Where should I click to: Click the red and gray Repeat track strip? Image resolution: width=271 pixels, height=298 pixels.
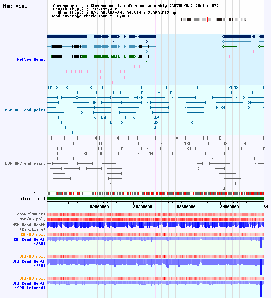(156, 194)
